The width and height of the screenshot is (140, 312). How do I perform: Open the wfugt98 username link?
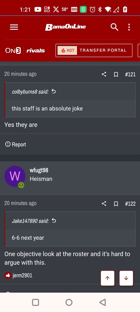coord(39,170)
